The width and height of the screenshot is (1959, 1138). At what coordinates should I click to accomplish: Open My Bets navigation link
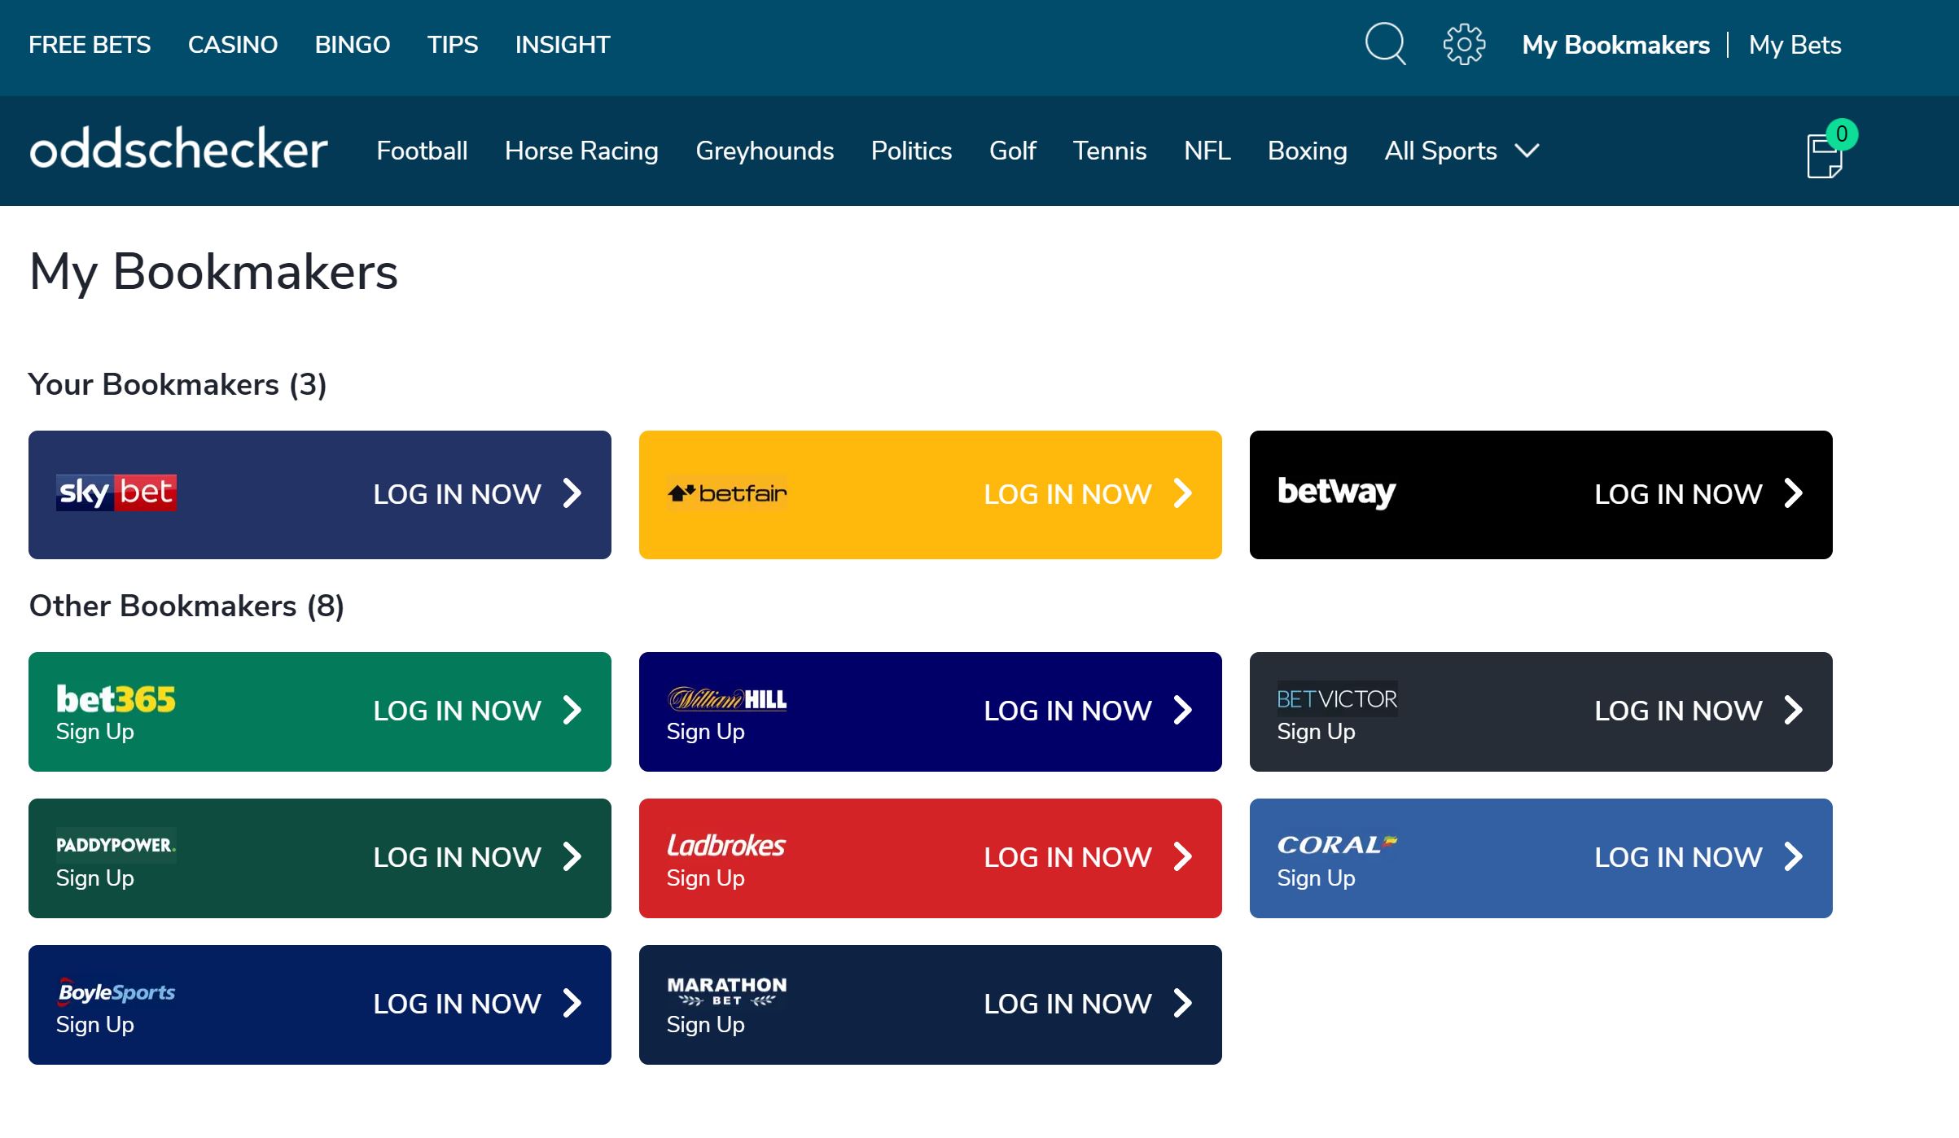(1794, 46)
